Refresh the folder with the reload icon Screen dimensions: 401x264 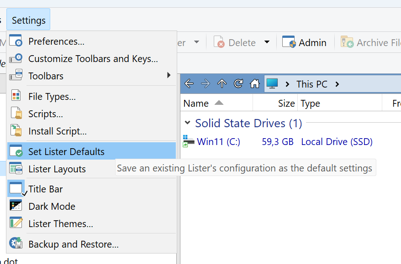238,84
